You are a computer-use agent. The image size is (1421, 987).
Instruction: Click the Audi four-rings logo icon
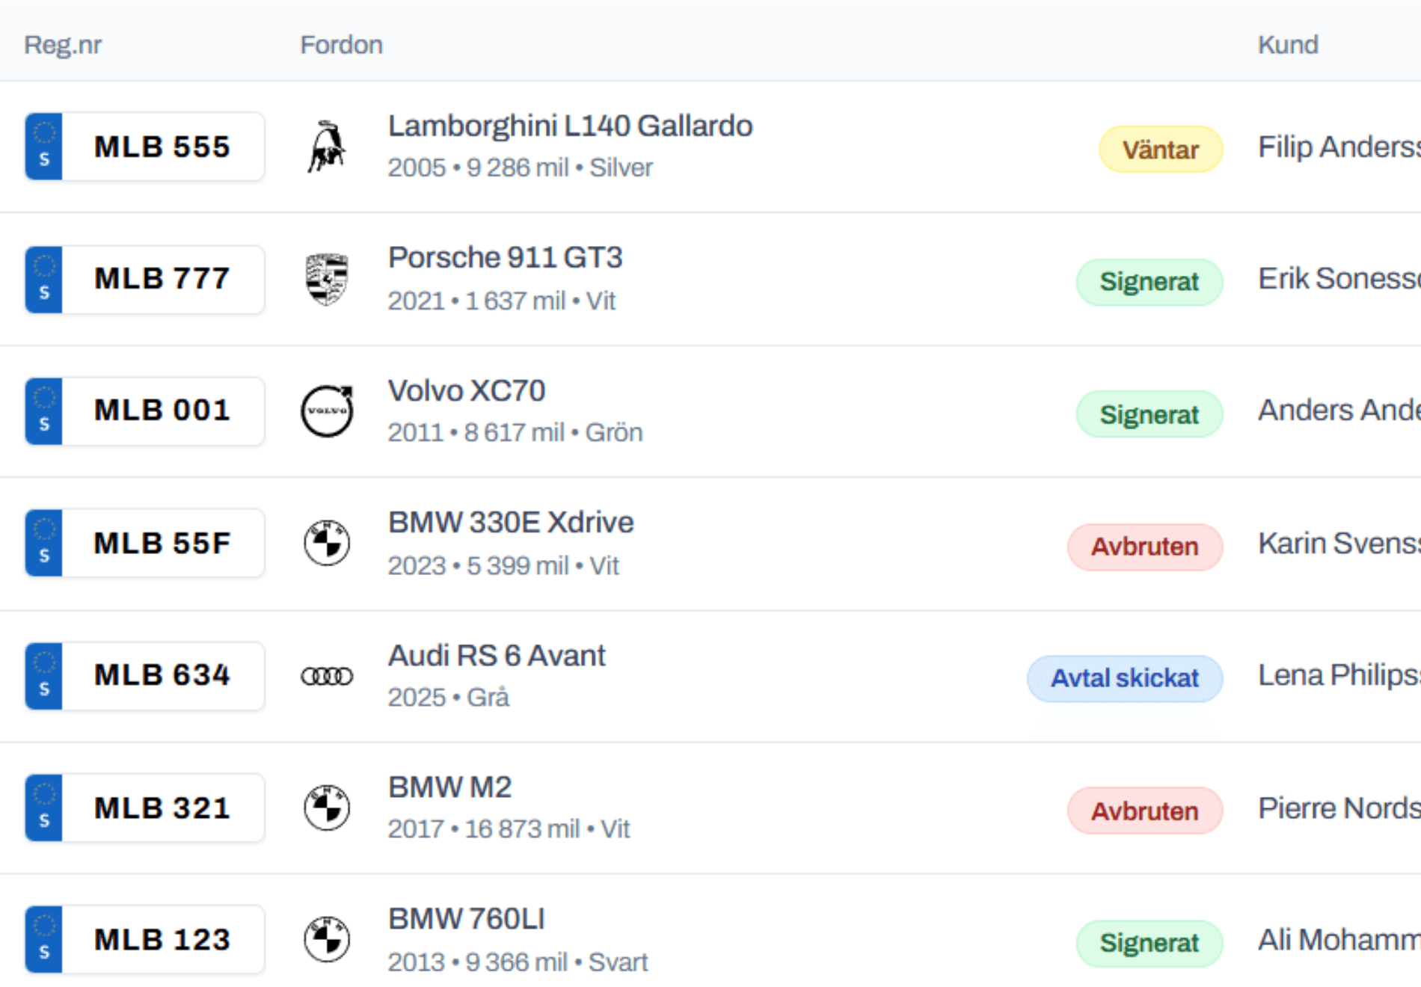[x=327, y=676]
